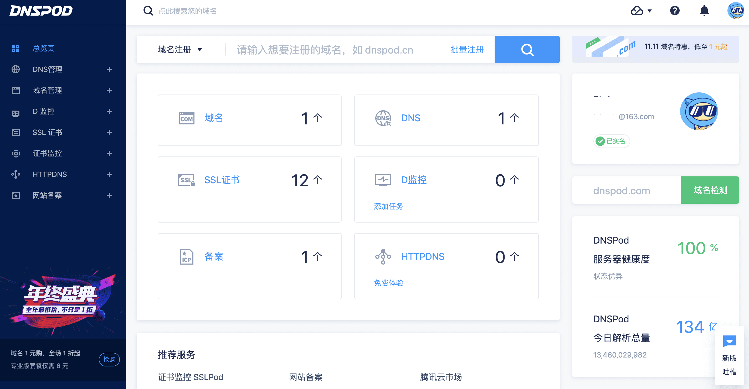The image size is (749, 389).
Task: Open the 域名 card link
Action: pos(214,118)
